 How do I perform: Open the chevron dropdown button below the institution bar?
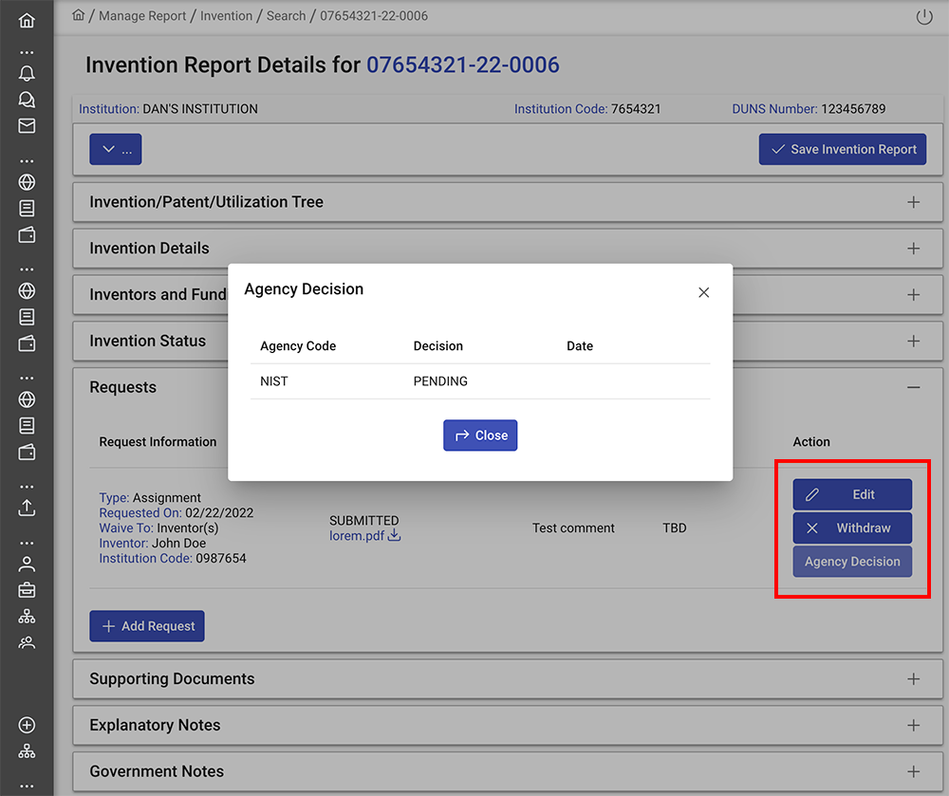point(116,150)
